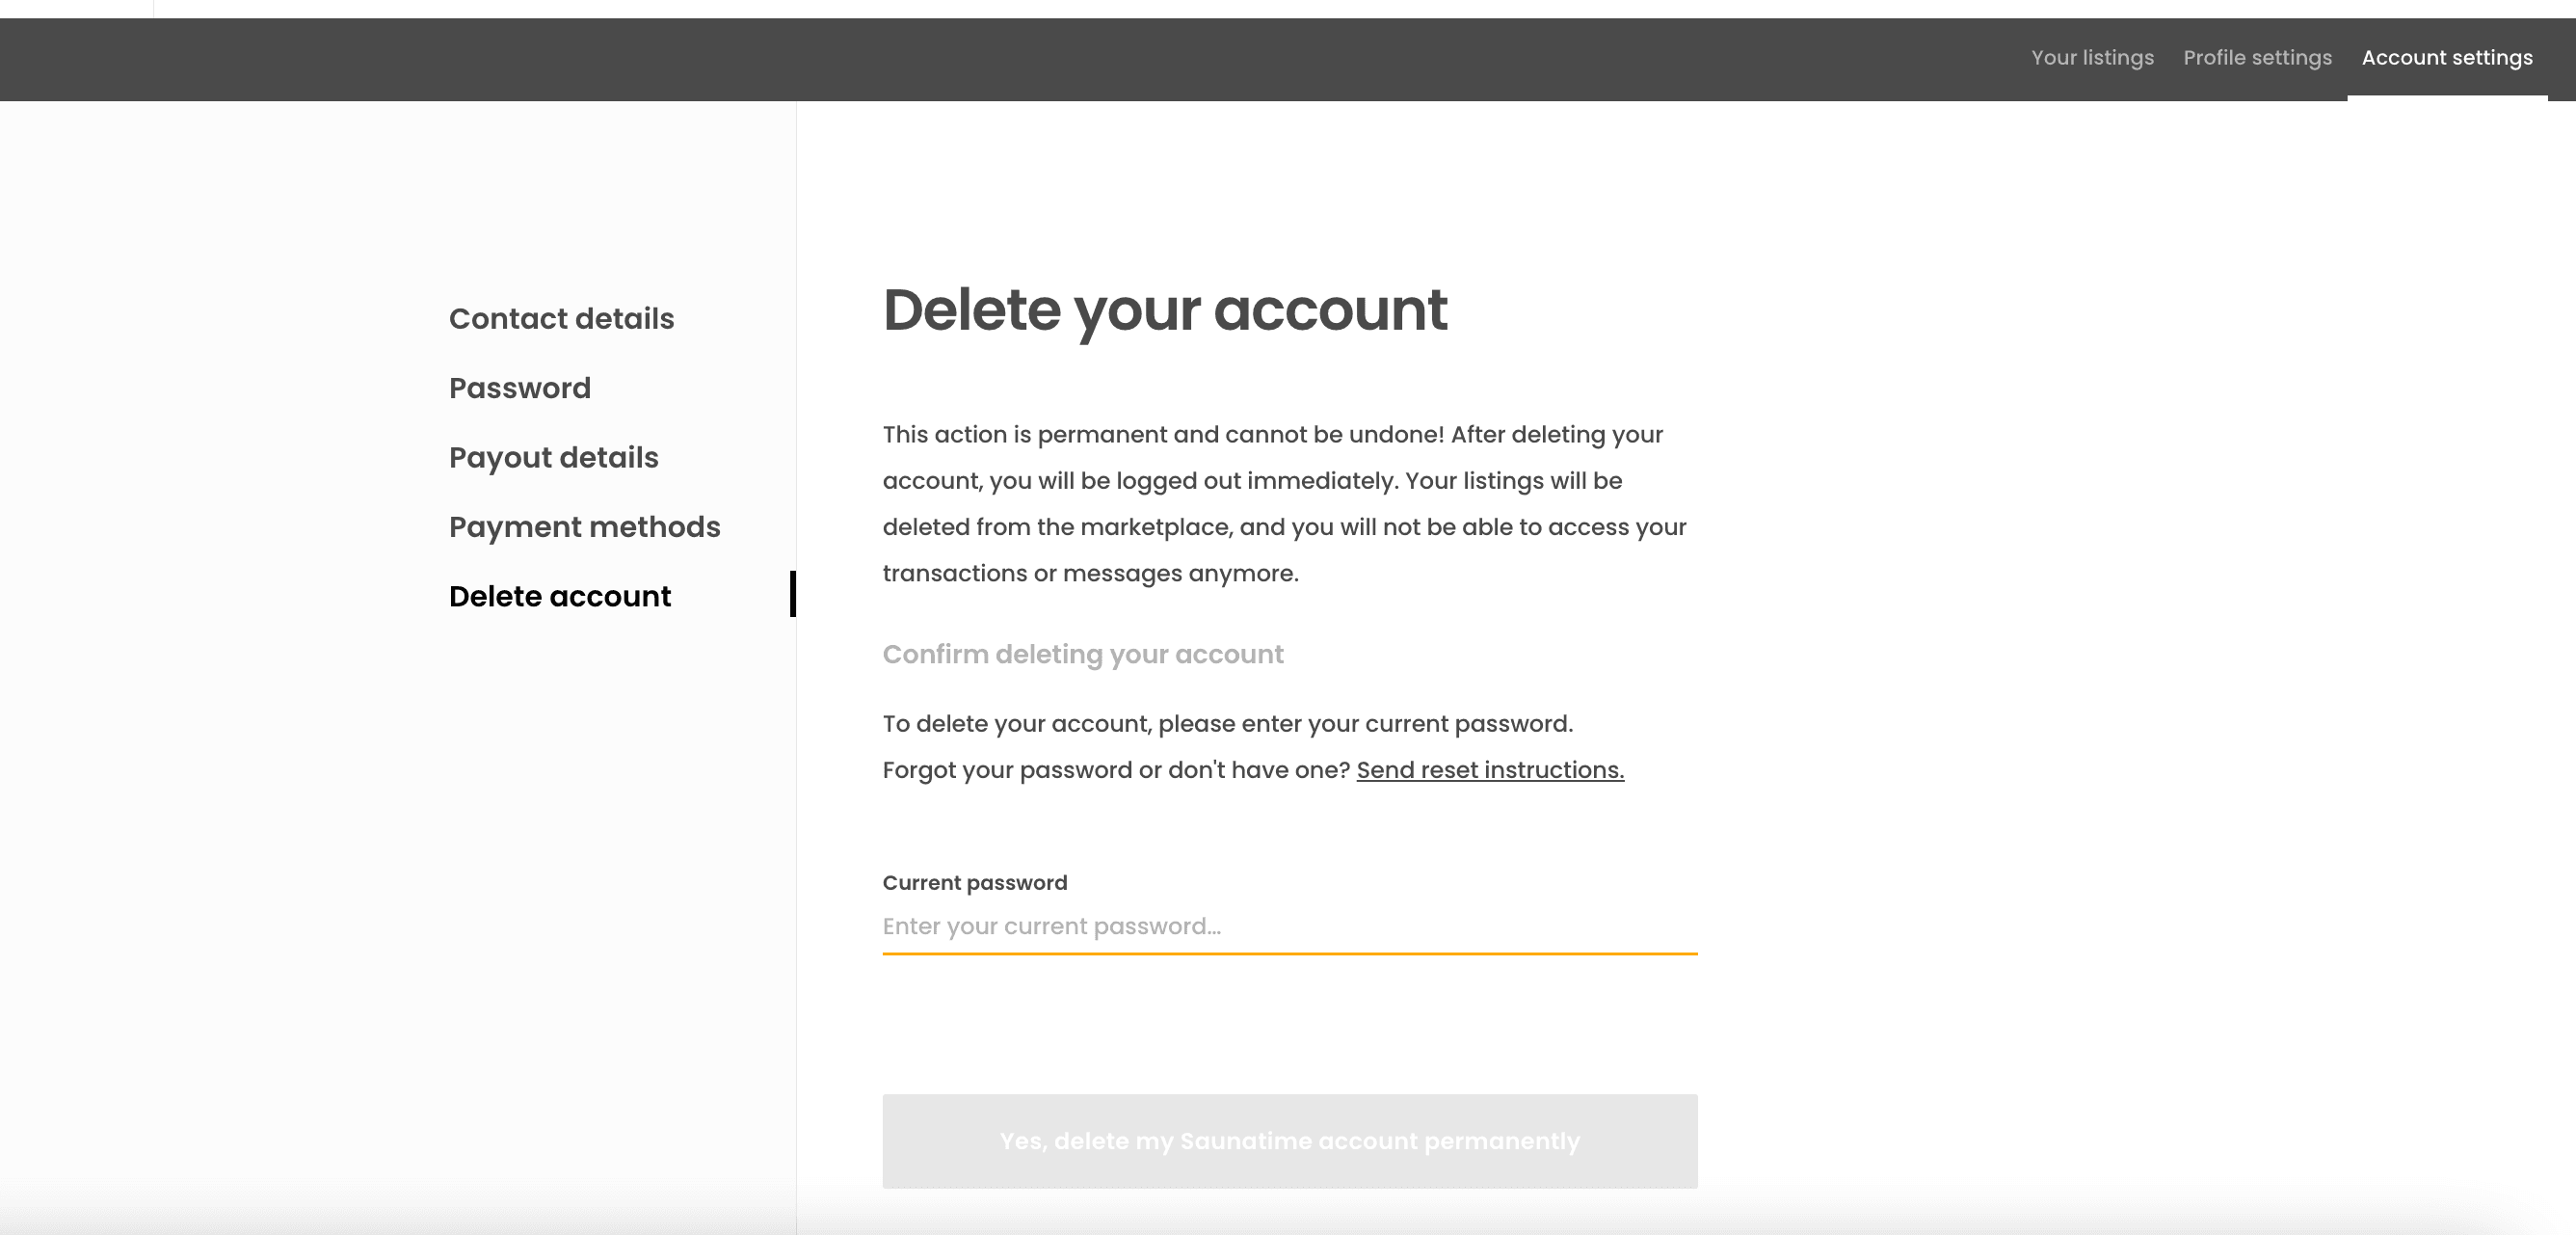This screenshot has width=2576, height=1235.
Task: Click the Delete your account heading
Action: click(1164, 310)
